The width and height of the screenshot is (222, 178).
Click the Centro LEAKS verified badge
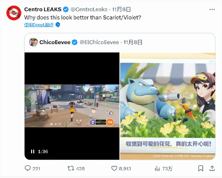tap(66, 9)
